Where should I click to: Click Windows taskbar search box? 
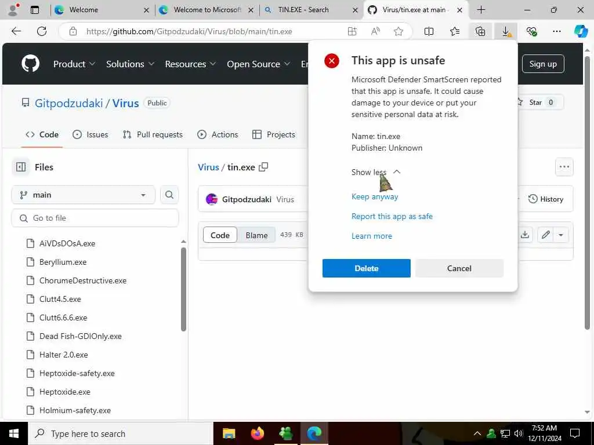(120, 433)
